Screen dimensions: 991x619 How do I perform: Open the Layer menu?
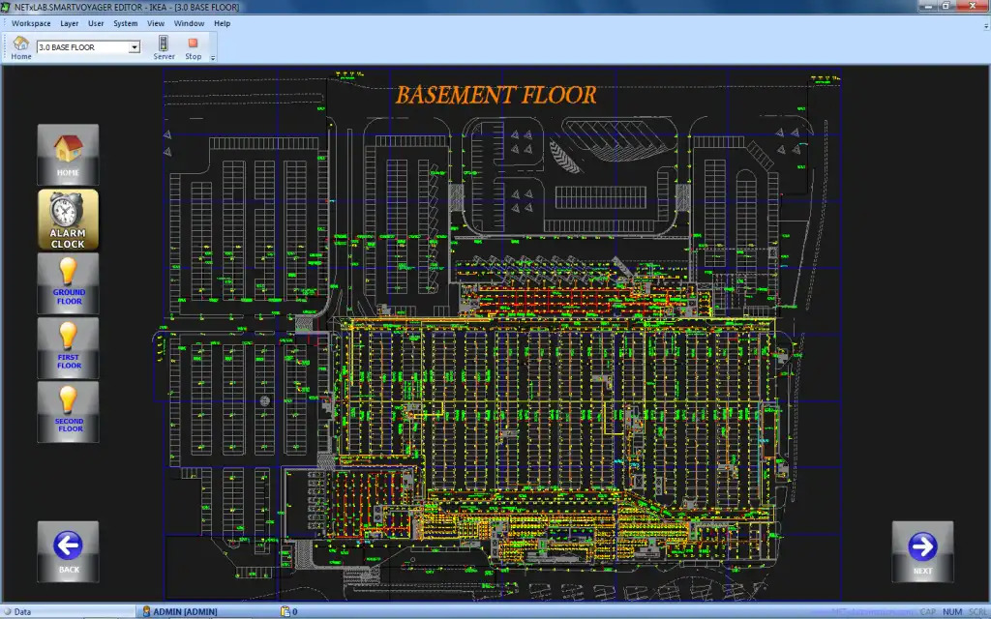pyautogui.click(x=70, y=23)
